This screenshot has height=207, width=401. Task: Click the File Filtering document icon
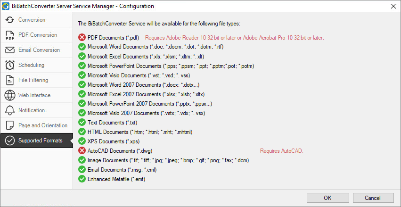tap(10, 80)
